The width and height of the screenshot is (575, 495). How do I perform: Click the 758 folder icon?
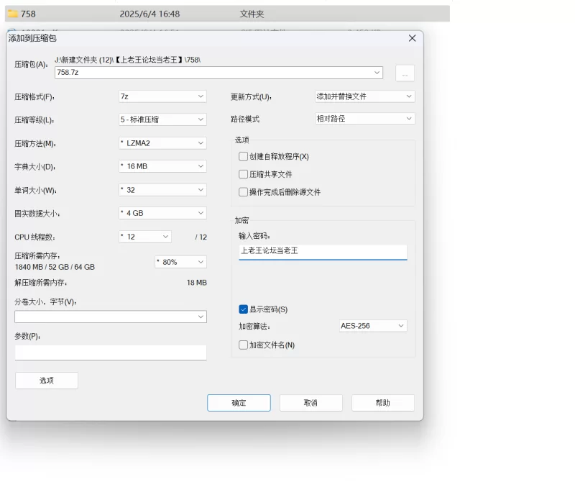pos(12,14)
